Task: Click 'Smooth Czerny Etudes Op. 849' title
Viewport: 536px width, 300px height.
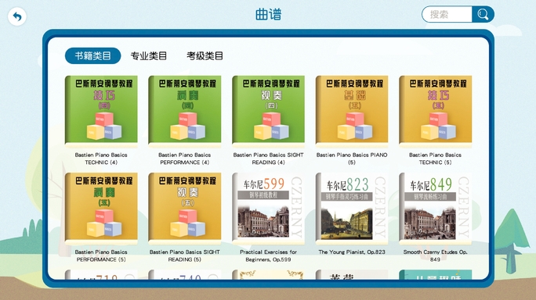Action: click(x=436, y=255)
